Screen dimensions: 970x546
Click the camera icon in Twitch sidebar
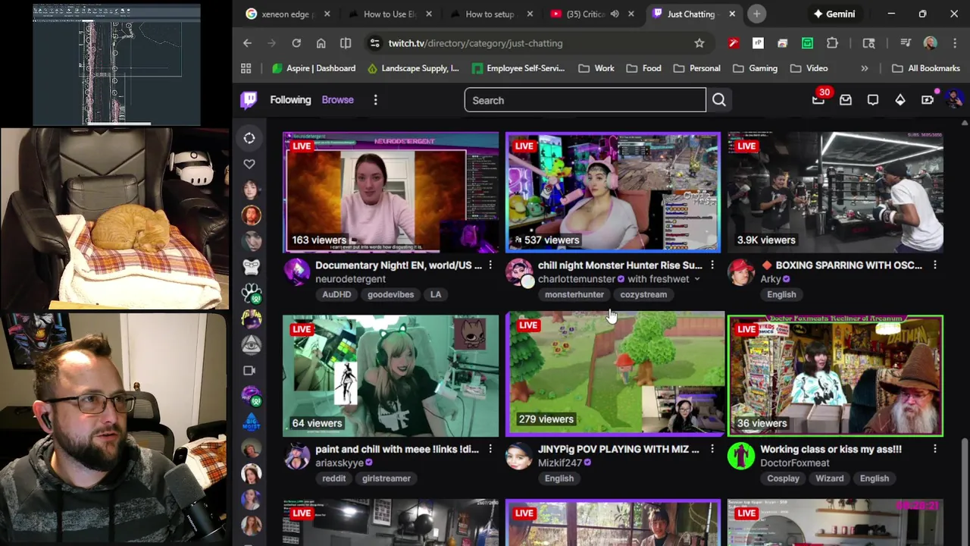[249, 370]
